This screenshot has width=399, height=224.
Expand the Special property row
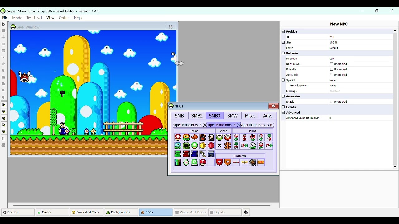coord(283,80)
